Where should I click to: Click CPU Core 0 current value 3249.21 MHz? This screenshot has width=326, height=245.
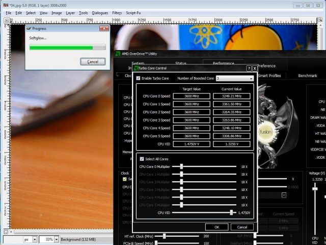(232, 96)
